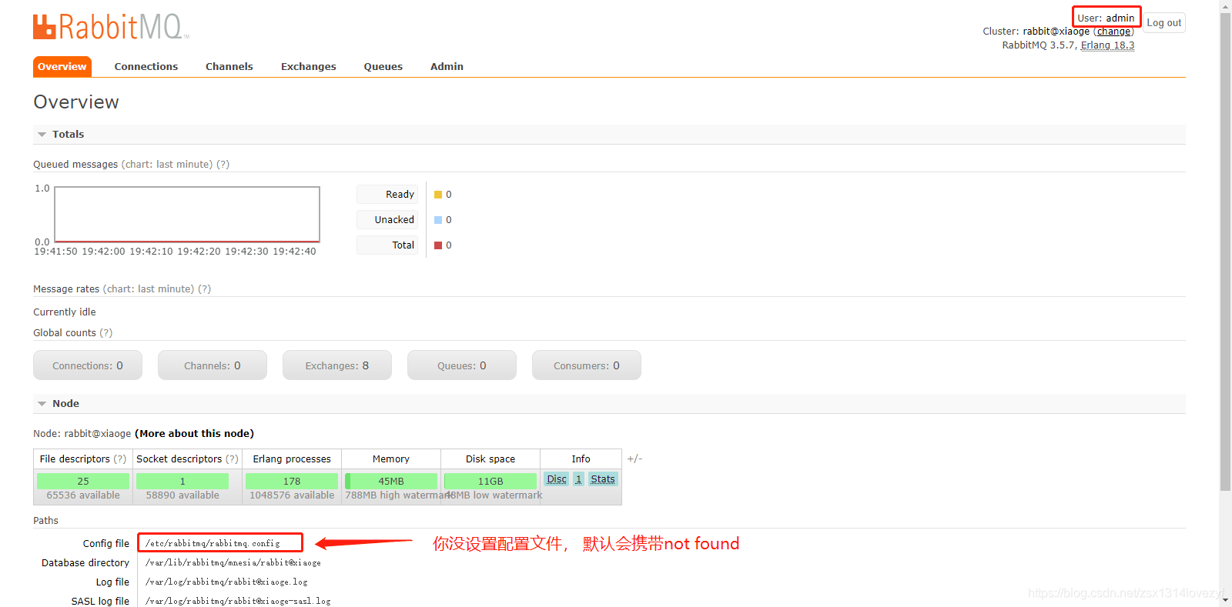This screenshot has width=1232, height=607.
Task: Toggle the Total legend row
Action: coord(387,245)
